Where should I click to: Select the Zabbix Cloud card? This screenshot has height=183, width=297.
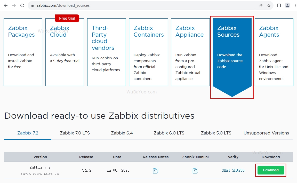pyautogui.click(x=65, y=52)
